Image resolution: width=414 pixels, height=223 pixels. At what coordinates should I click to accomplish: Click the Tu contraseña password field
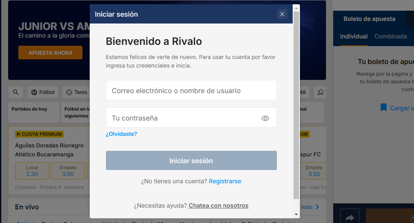point(191,118)
